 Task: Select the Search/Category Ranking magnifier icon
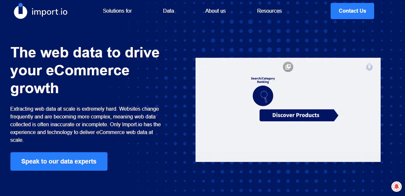tap(263, 96)
